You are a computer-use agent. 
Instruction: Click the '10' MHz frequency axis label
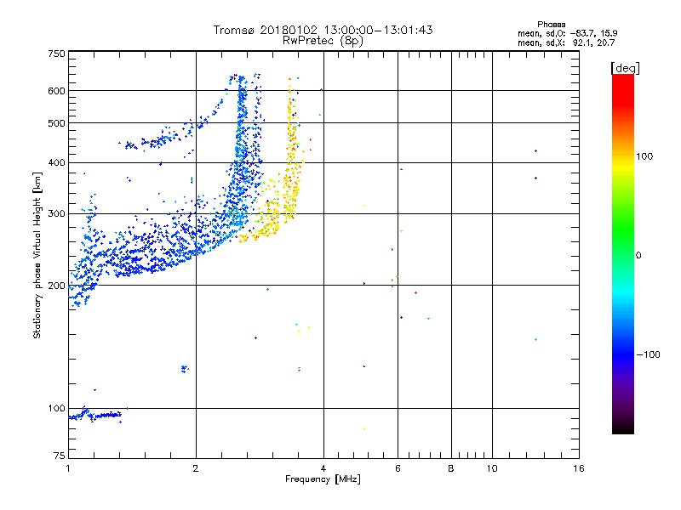[x=492, y=468]
